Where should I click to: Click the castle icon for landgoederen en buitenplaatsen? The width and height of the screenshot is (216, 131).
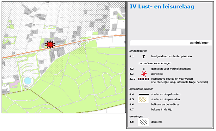[x=144, y=56]
